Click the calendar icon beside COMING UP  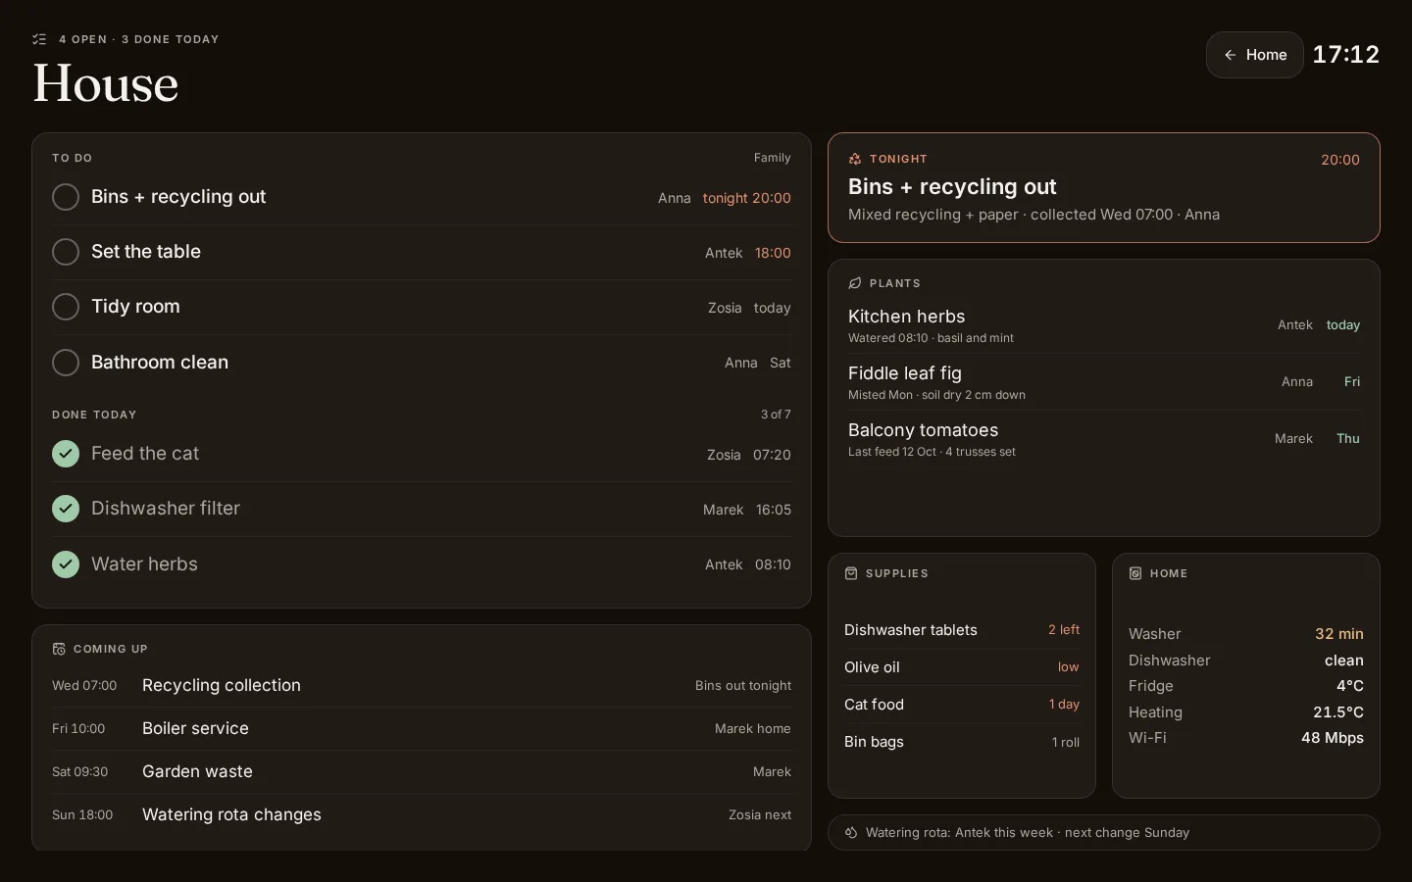coord(59,649)
